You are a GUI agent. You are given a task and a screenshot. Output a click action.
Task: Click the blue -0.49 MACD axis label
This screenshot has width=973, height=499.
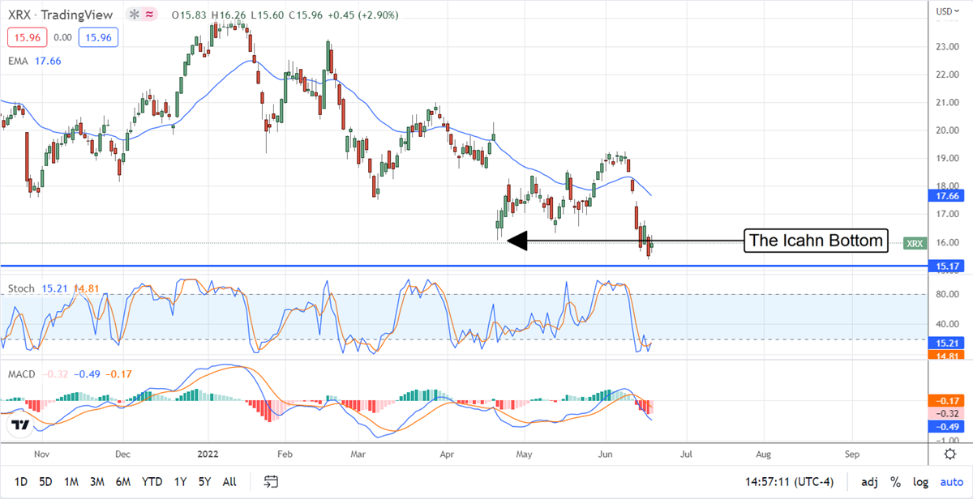pos(946,426)
